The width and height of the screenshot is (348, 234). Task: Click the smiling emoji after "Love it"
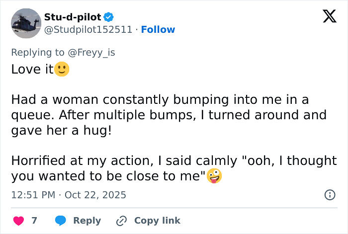(62, 69)
